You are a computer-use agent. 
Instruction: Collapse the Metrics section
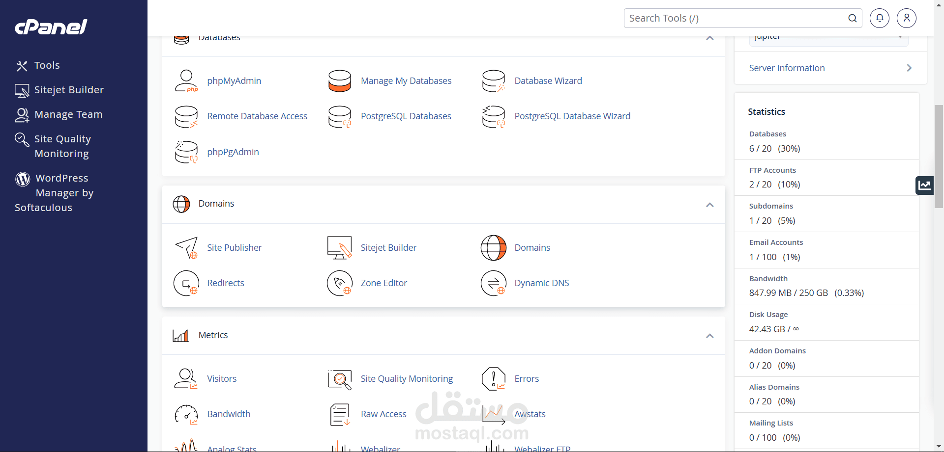(x=709, y=336)
